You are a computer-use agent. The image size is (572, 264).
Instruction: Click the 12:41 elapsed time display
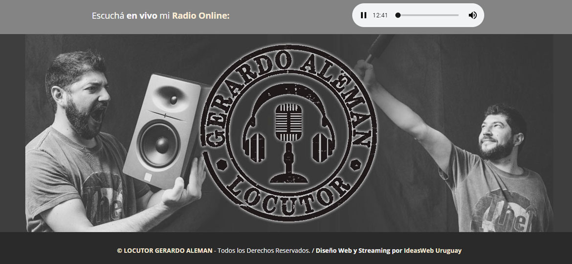point(380,15)
